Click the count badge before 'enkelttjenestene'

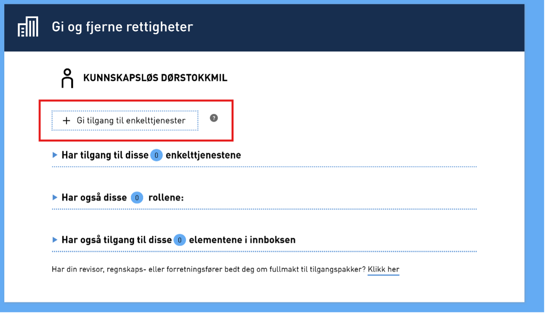tap(156, 155)
